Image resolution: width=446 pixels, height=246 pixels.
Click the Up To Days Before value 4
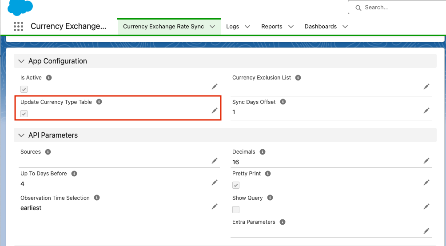click(23, 184)
